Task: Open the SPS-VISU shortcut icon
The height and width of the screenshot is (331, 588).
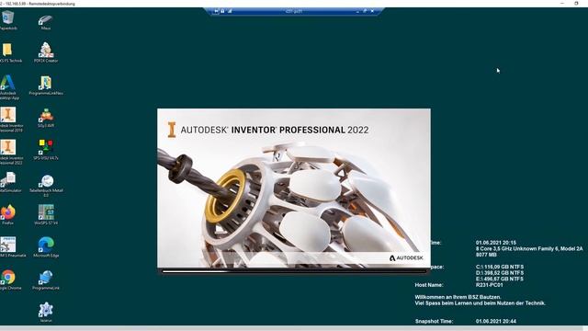Action: 46,147
